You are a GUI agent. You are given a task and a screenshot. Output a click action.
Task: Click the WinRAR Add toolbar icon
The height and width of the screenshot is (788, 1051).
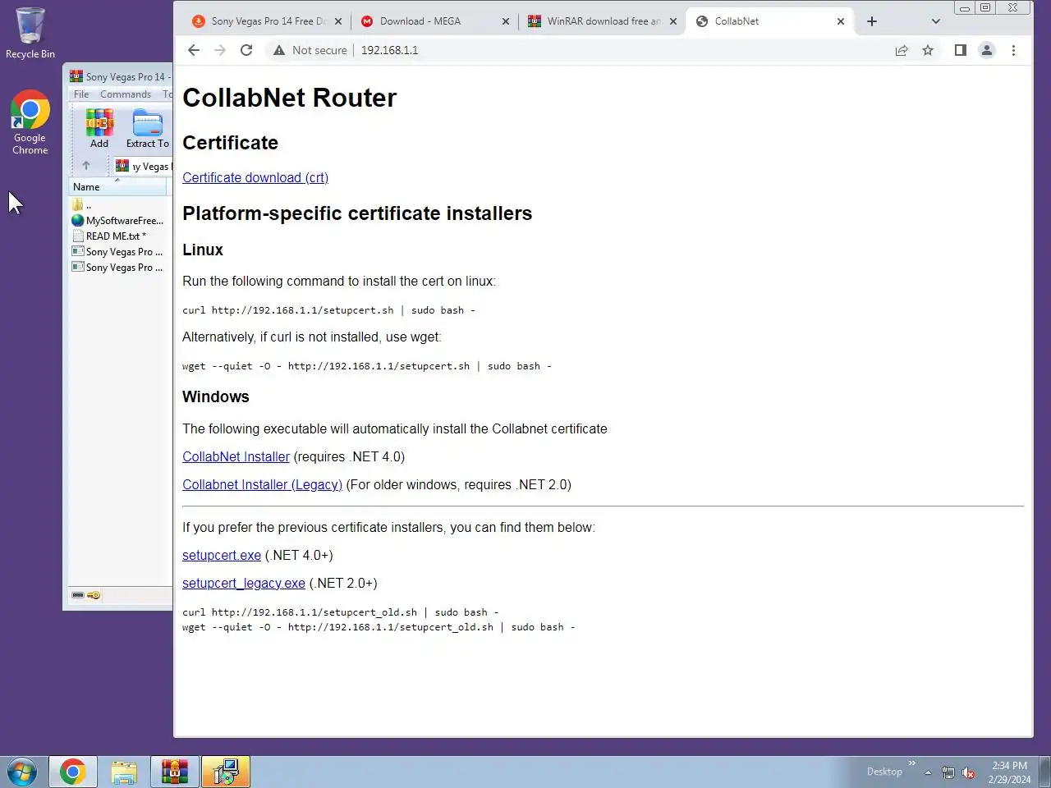[x=99, y=129]
